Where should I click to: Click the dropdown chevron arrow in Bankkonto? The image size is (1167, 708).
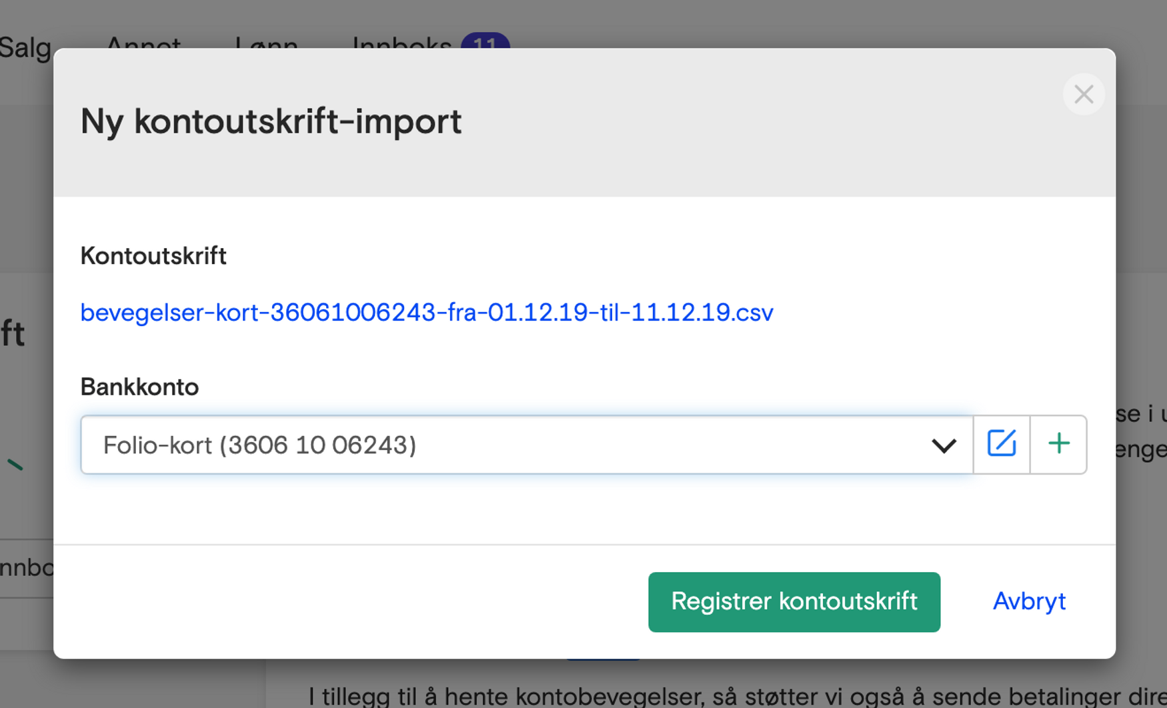(x=943, y=445)
